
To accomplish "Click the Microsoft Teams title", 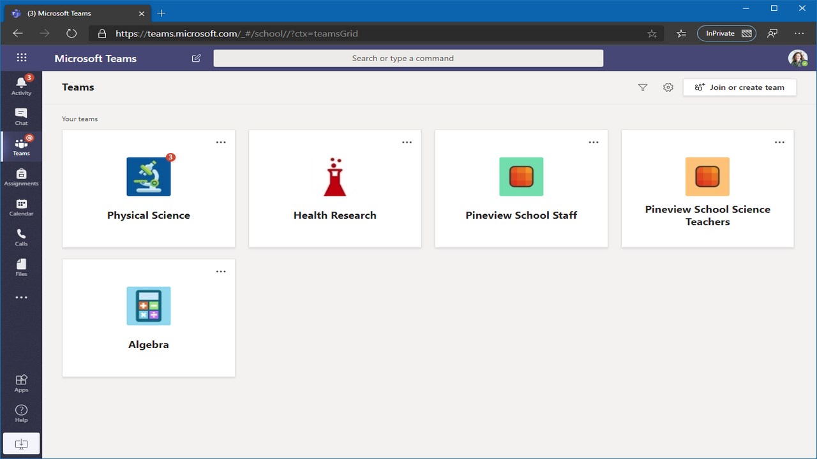I will [96, 58].
